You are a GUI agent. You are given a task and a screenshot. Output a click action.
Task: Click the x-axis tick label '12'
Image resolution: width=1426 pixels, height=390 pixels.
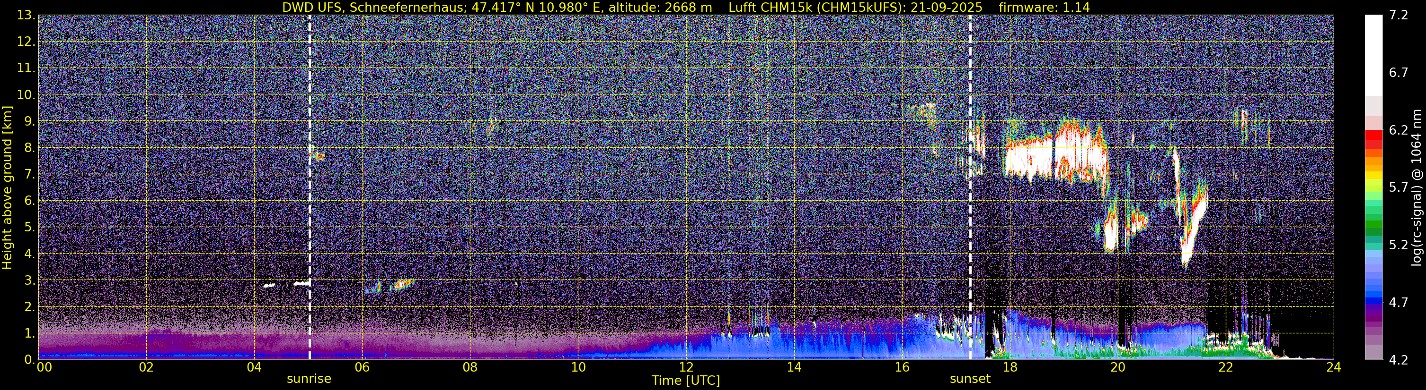[686, 367]
